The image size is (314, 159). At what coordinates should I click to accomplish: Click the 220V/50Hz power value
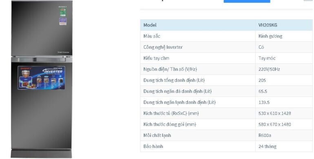coord(269,69)
